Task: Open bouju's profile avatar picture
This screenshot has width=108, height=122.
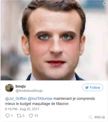Action: tap(9, 88)
